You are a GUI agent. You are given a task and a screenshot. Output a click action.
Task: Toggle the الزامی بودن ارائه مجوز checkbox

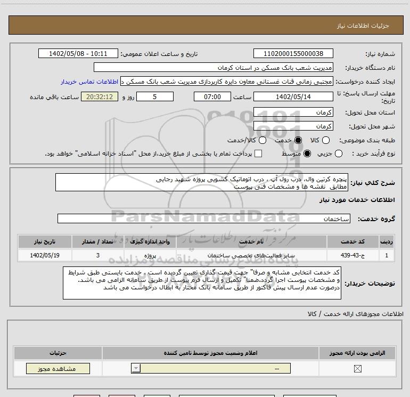[357, 369]
